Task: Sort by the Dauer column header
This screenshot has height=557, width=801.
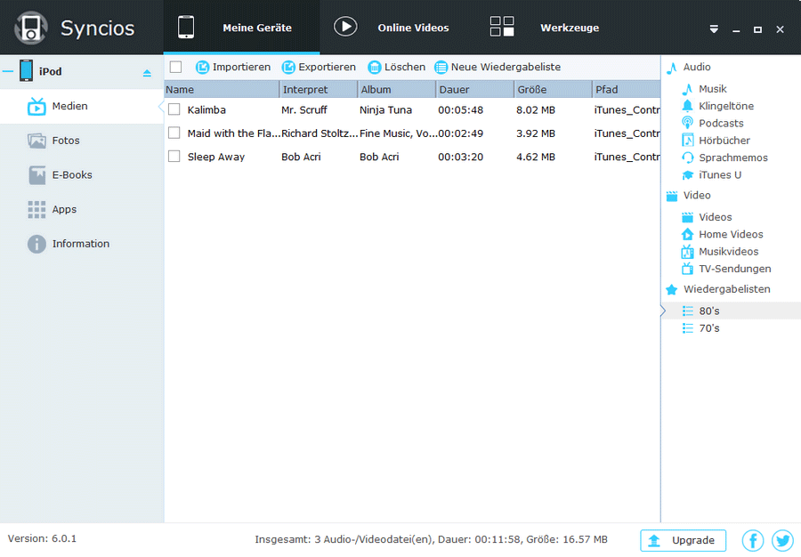Action: [475, 89]
